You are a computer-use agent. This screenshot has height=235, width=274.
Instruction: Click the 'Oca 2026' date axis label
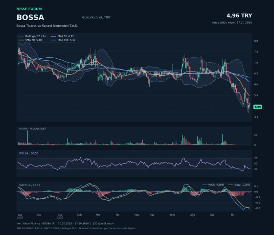[60, 216]
